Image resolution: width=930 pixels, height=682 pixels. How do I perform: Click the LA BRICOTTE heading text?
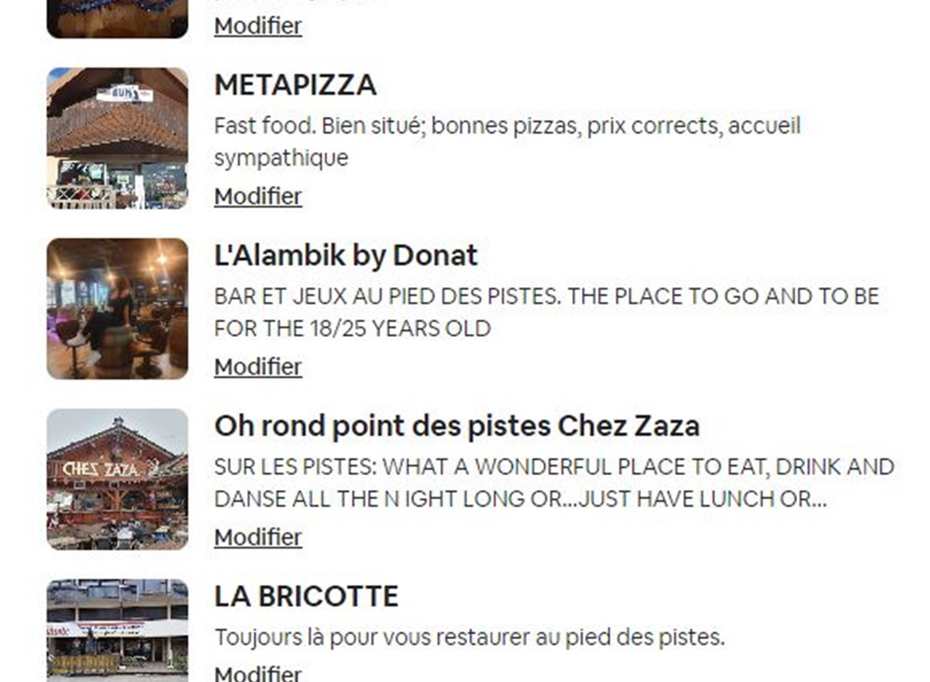point(306,596)
